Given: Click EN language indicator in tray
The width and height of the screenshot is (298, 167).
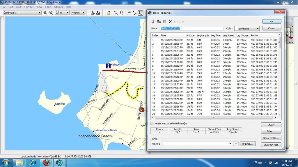Looking at the screenshot, I should tap(255, 162).
